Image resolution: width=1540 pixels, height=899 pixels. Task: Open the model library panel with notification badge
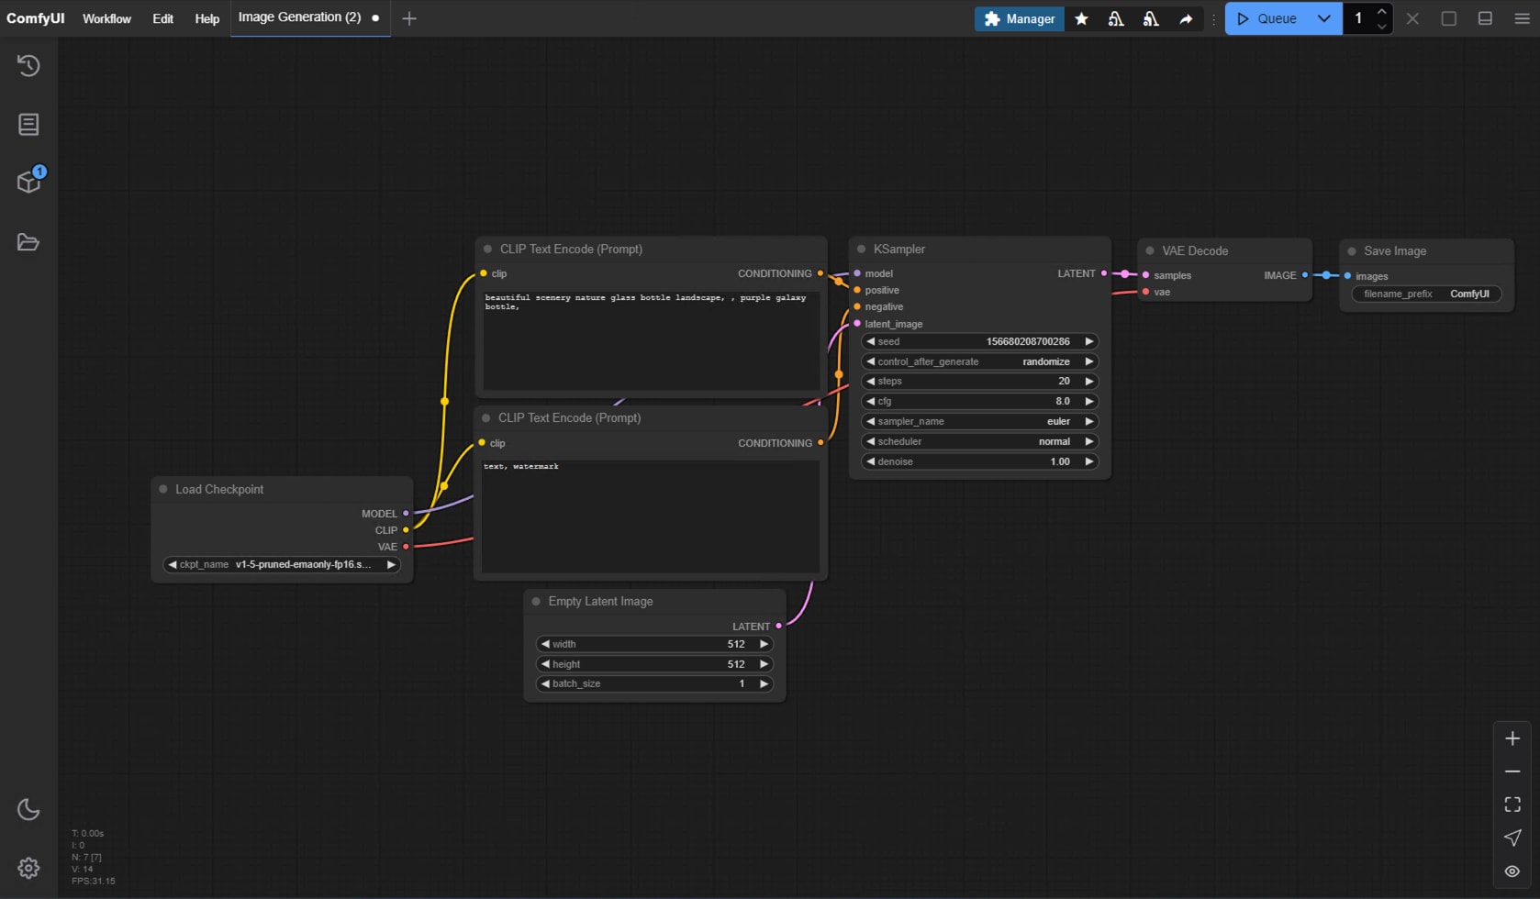28,181
